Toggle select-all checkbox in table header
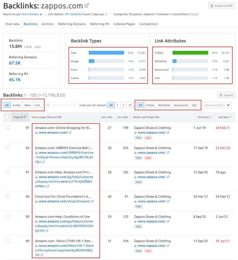The height and width of the screenshot is (260, 238). [x=7, y=117]
